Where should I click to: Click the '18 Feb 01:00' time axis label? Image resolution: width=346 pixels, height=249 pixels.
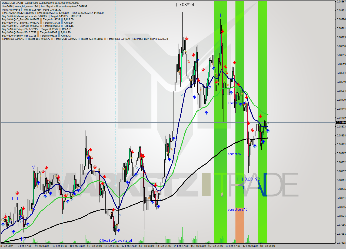click(267, 246)
